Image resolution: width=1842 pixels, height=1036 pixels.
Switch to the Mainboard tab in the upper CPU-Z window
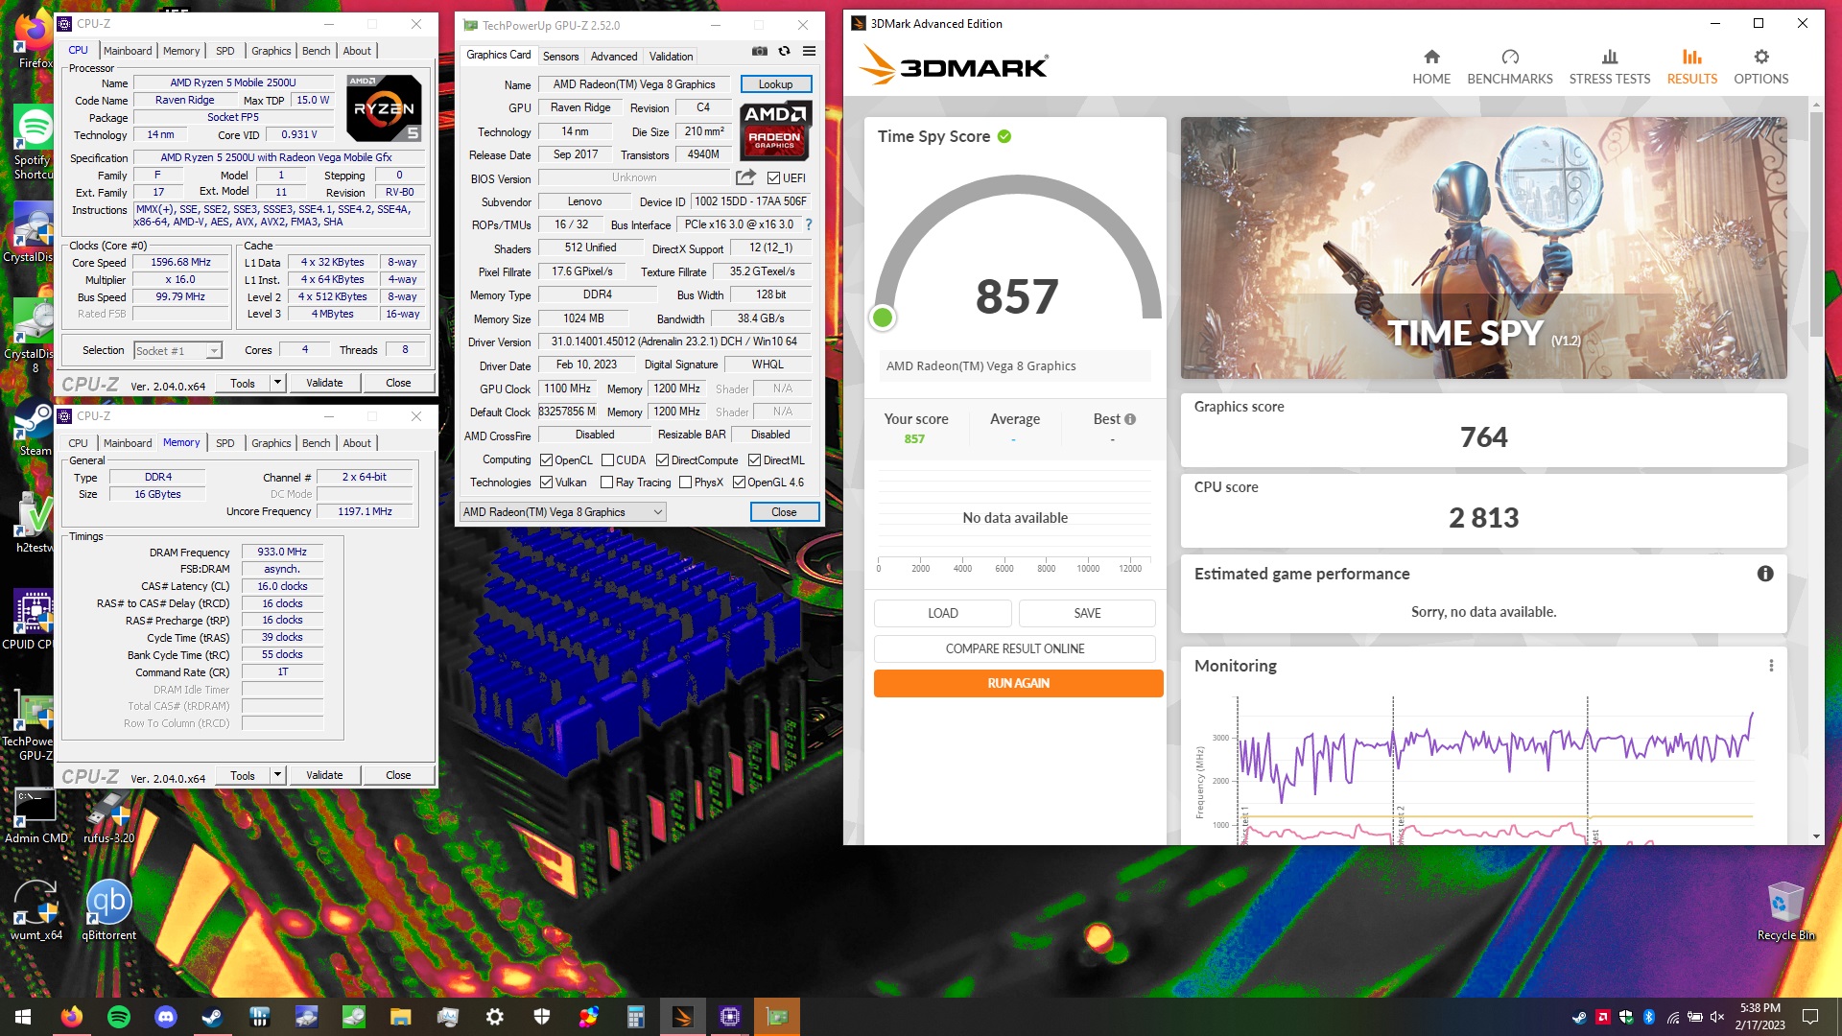tap(128, 51)
